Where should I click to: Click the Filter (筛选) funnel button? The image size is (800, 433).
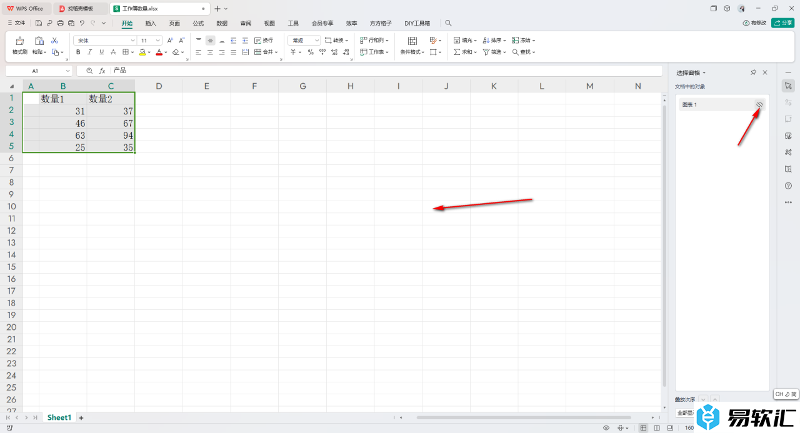494,52
